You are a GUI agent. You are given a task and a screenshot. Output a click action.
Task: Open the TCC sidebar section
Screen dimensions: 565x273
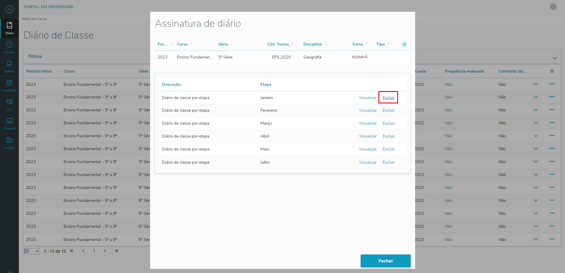coord(9,105)
